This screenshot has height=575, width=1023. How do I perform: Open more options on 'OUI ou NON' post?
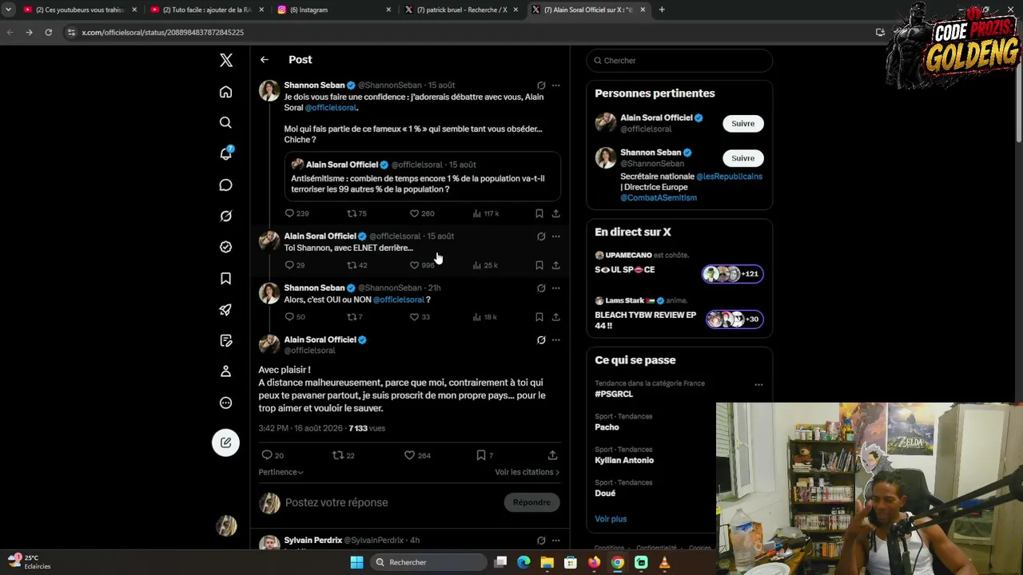pyautogui.click(x=555, y=288)
